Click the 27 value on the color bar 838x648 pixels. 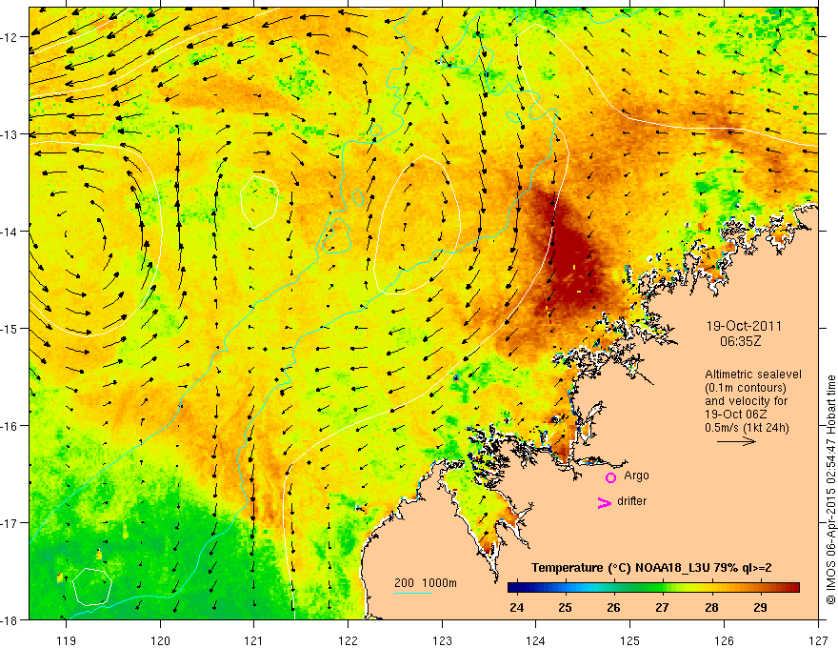(x=662, y=607)
